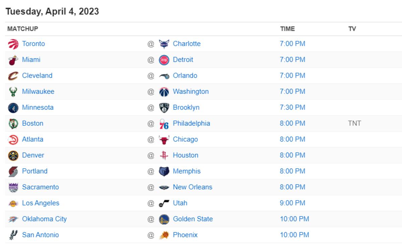This screenshot has height=244, width=402.
Task: Open the Boston team link
Action: (x=32, y=123)
